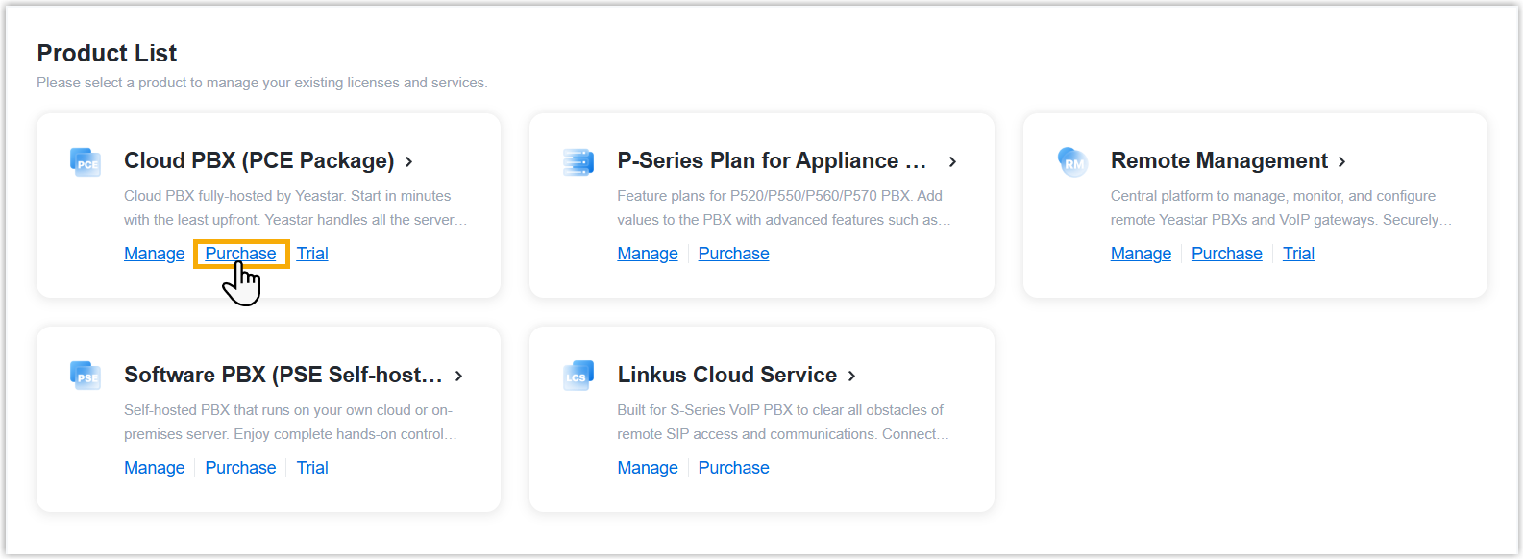Manage Software PBX licenses
The height and width of the screenshot is (560, 1524).
pyautogui.click(x=154, y=468)
